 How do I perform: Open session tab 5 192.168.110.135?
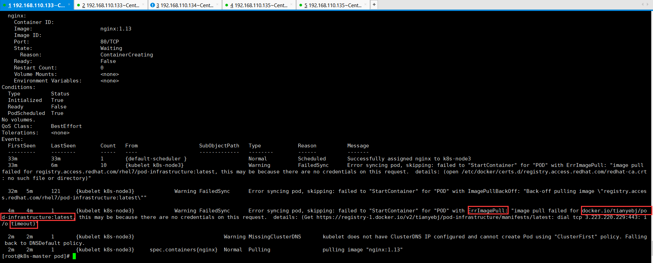[x=333, y=5]
